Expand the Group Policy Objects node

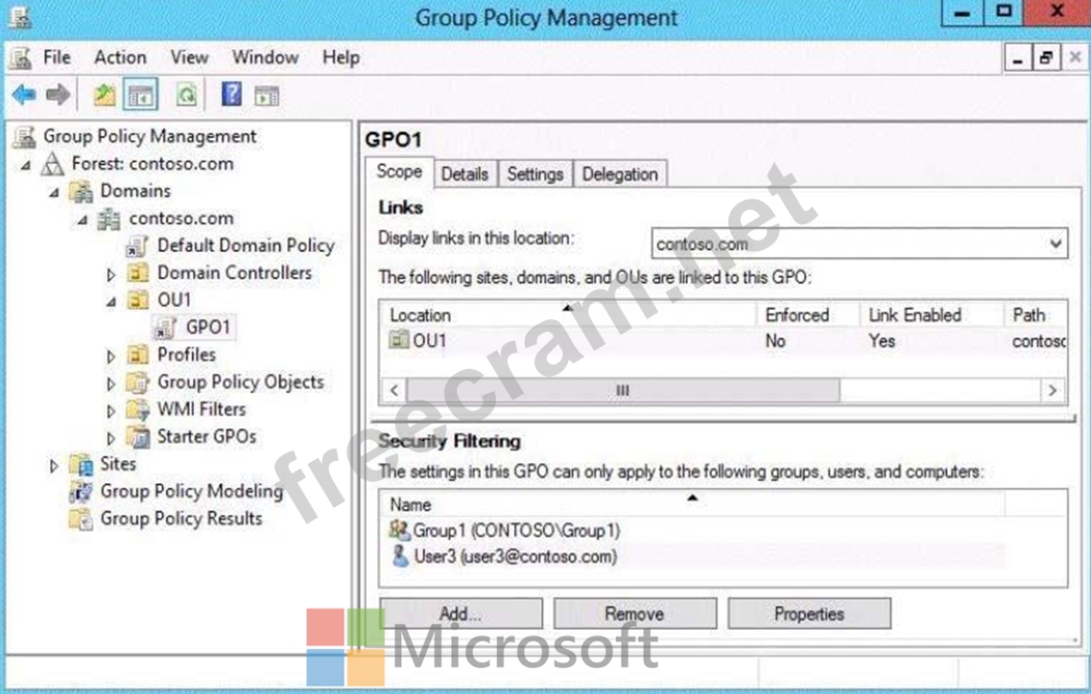(x=110, y=383)
